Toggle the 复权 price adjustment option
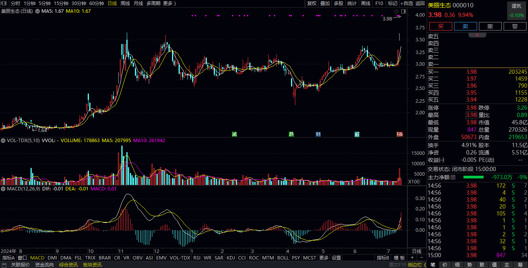 click(x=312, y=3)
